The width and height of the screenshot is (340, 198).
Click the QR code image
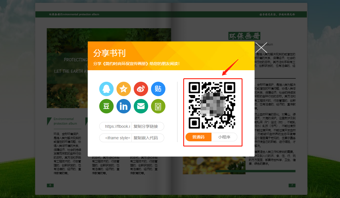click(212, 105)
